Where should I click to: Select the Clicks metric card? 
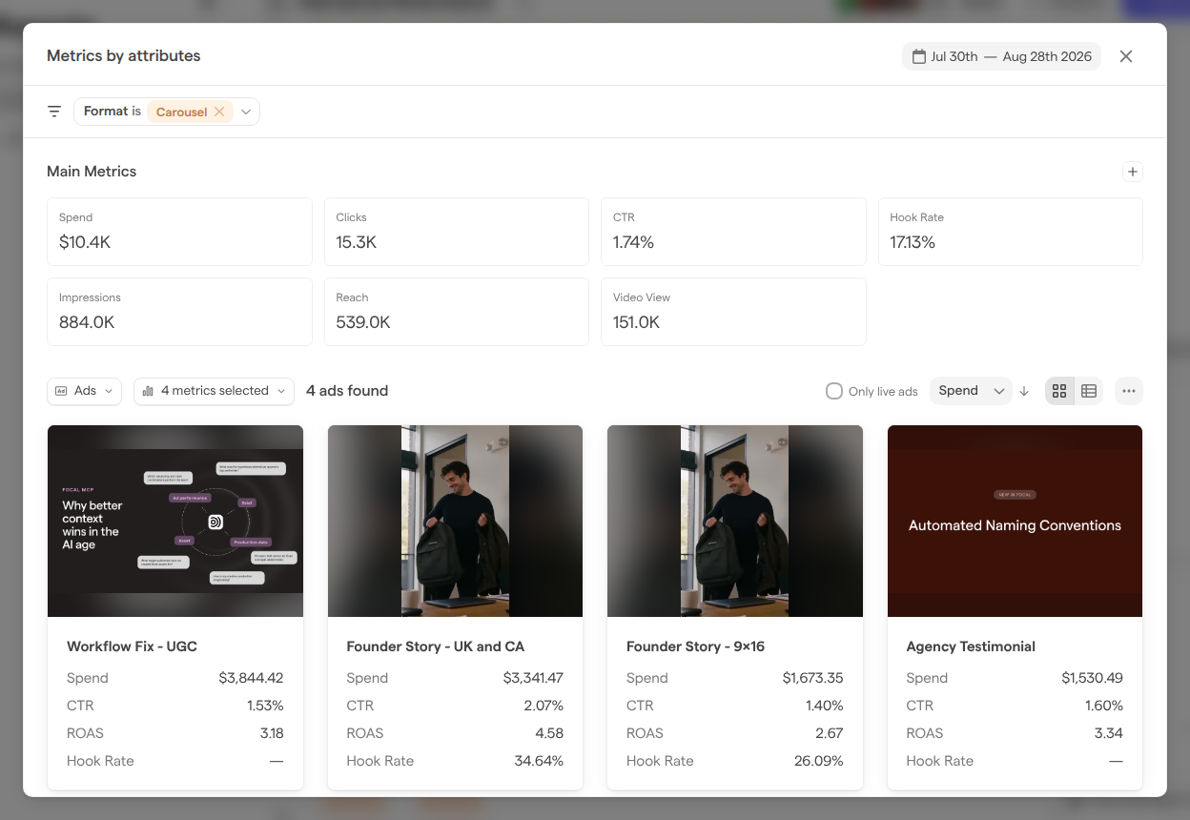457,232
